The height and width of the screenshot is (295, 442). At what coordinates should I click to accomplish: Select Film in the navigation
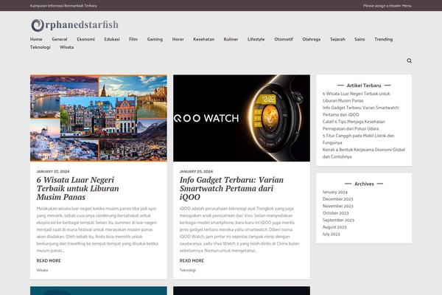133,39
